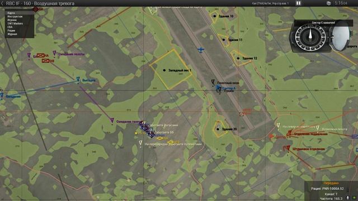Click the Рация: PNR-1000A 52 line
This screenshot has height=201, width=358.
tap(327, 189)
